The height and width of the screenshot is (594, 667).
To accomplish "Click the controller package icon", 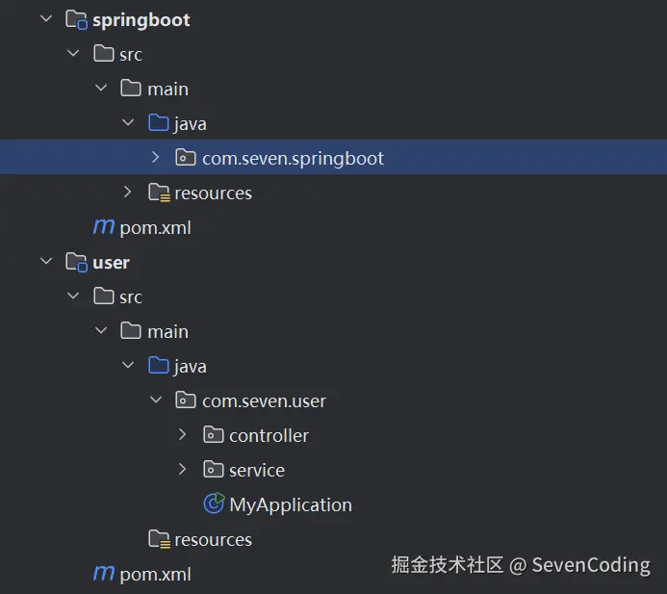I will point(214,435).
